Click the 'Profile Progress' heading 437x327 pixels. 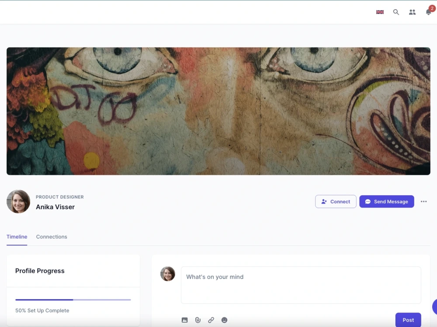click(x=40, y=271)
